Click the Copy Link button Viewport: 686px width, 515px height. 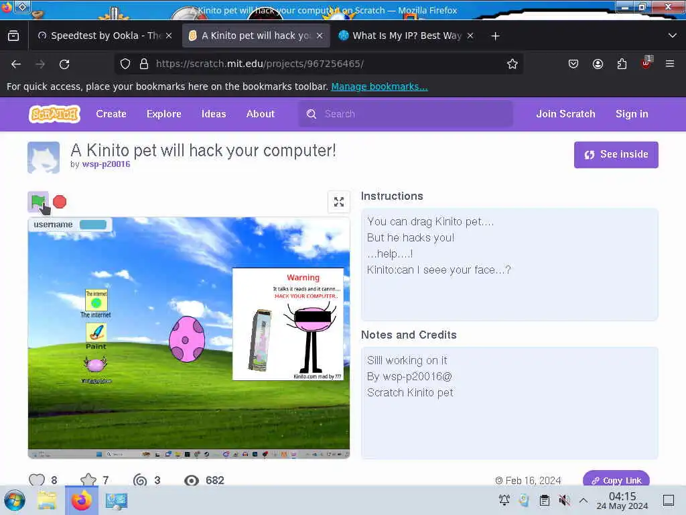coord(616,480)
